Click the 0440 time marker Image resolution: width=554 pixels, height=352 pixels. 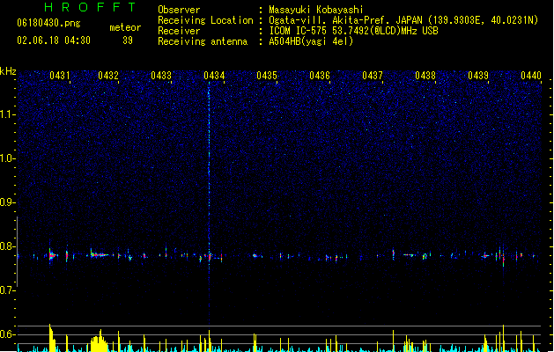(531, 75)
